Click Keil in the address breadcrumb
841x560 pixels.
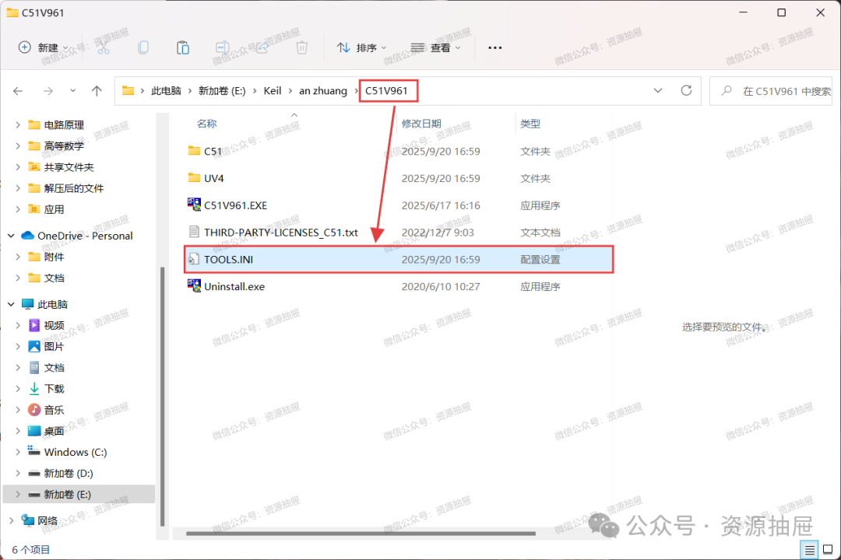[273, 91]
